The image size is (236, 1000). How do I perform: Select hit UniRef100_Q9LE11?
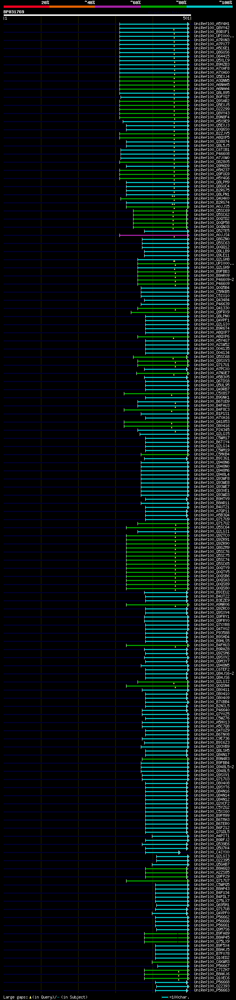coord(212,255)
